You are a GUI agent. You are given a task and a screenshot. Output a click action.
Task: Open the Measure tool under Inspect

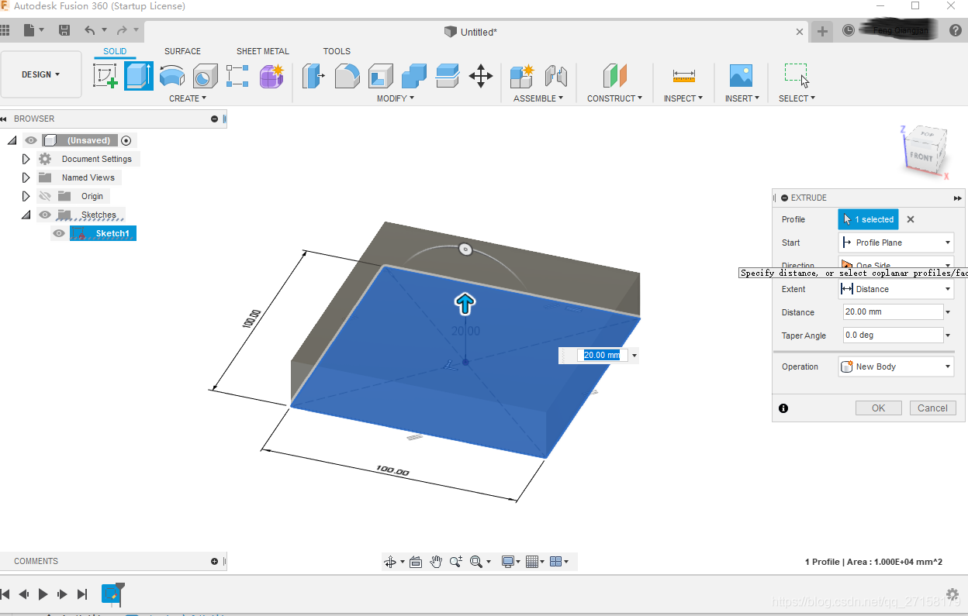coord(683,76)
